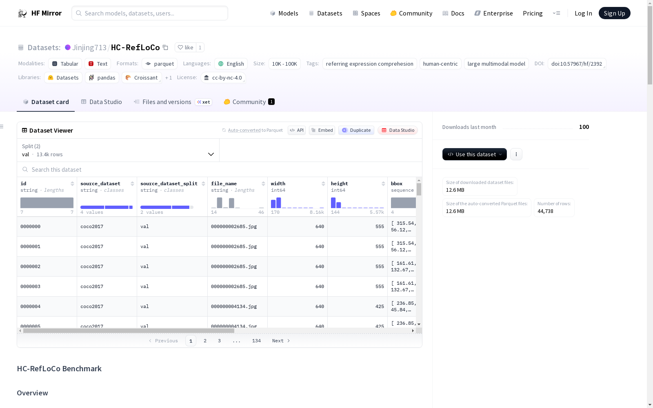This screenshot has height=408, width=653.
Task: Select the English language tag
Action: pos(231,64)
